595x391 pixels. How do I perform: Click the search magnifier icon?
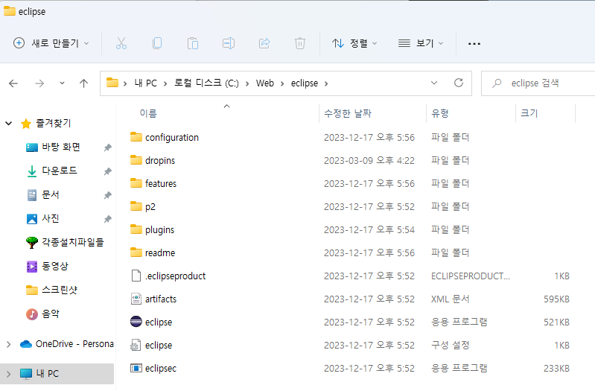[x=497, y=83]
